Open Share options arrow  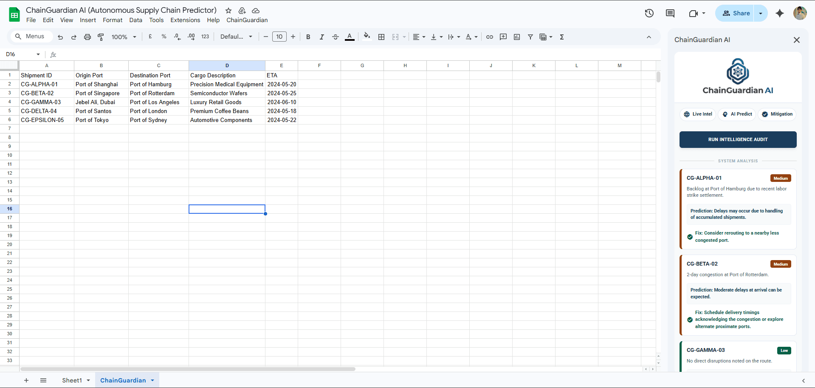click(x=761, y=13)
